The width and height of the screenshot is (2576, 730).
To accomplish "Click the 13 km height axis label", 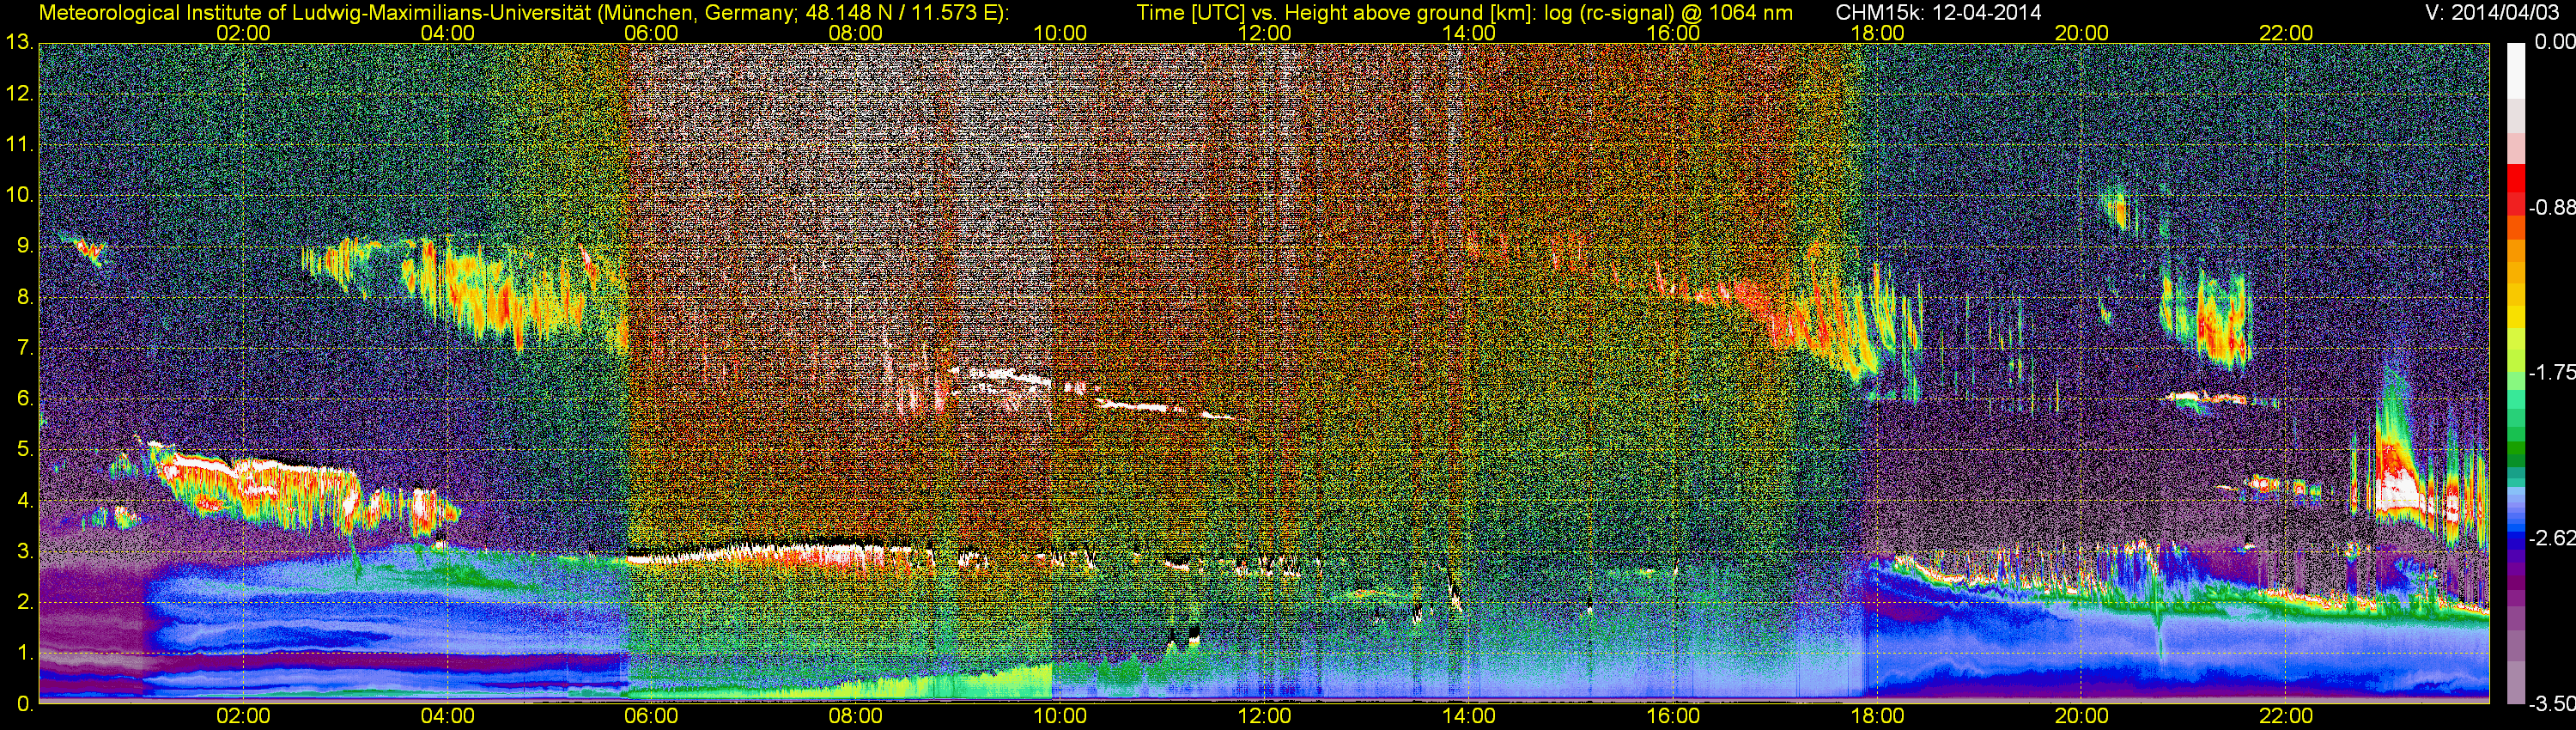I will (x=19, y=43).
